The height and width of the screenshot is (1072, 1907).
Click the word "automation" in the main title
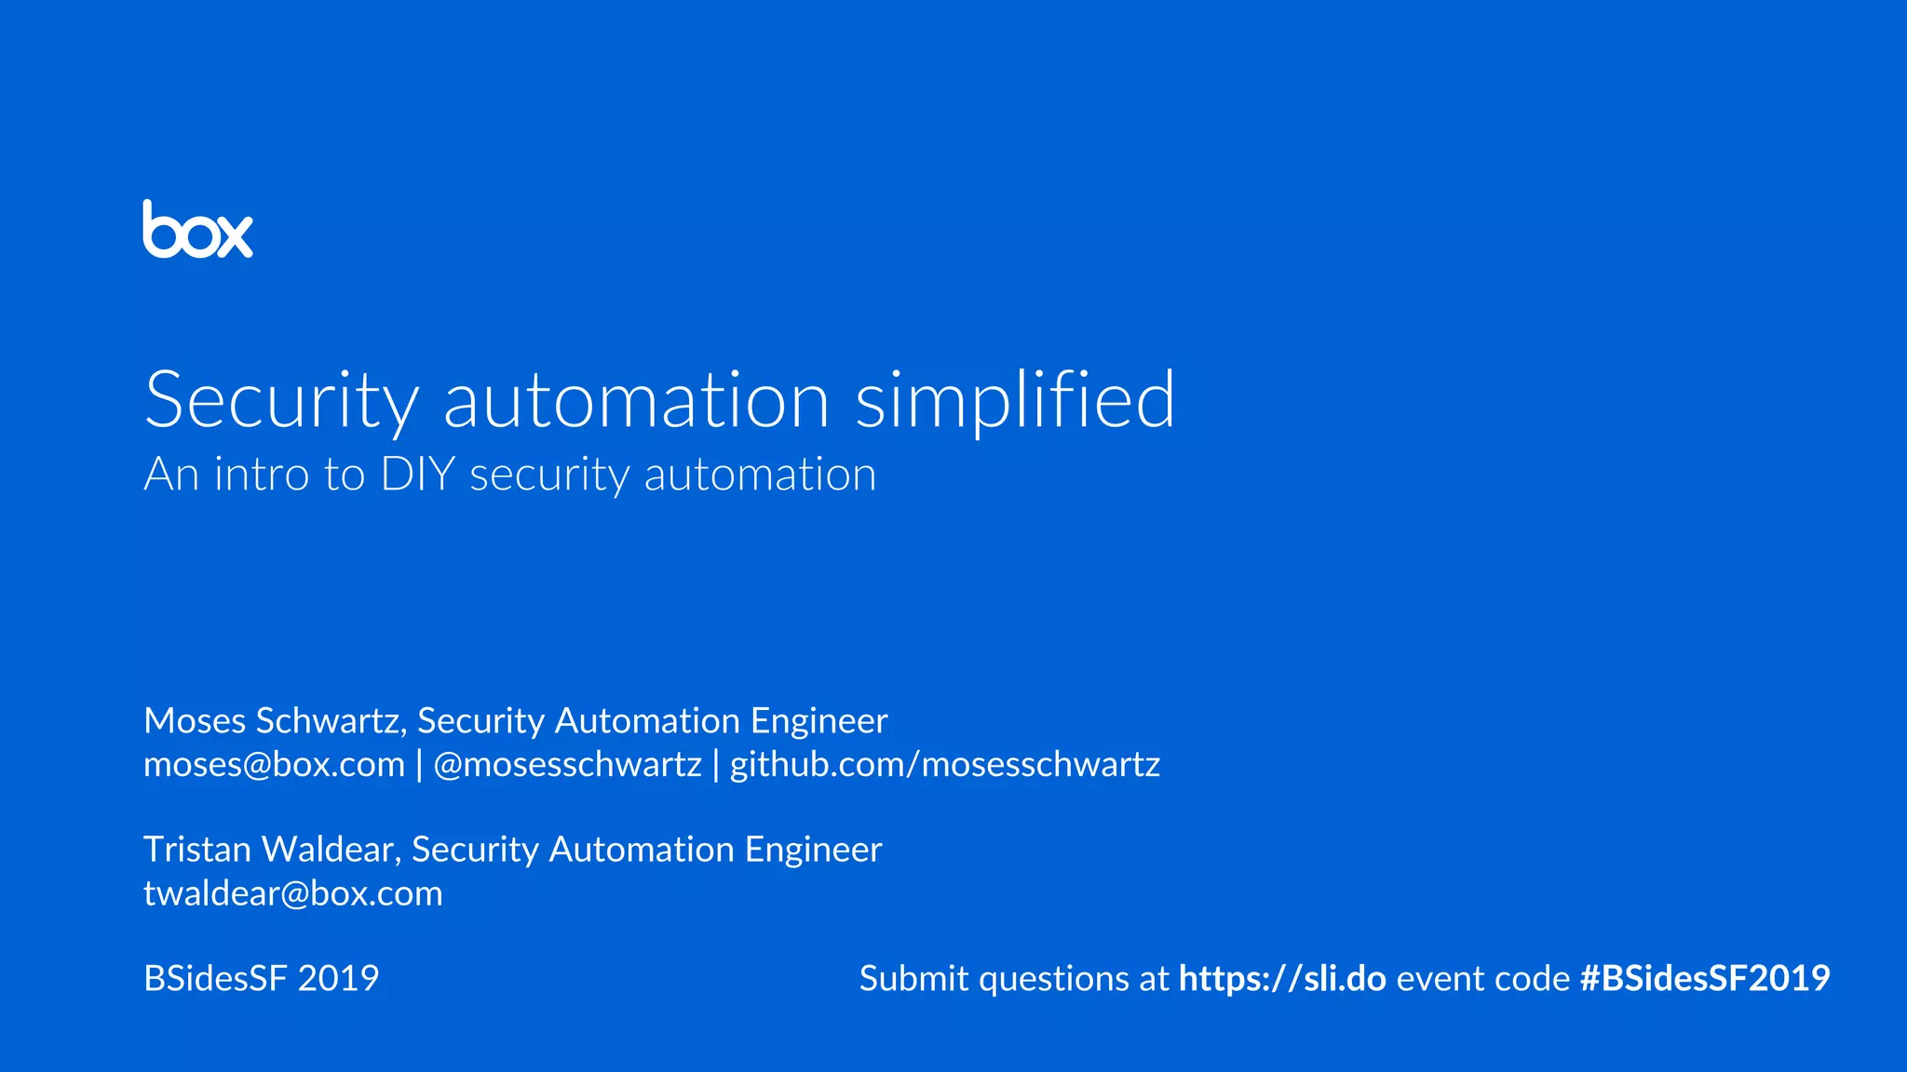pos(637,400)
